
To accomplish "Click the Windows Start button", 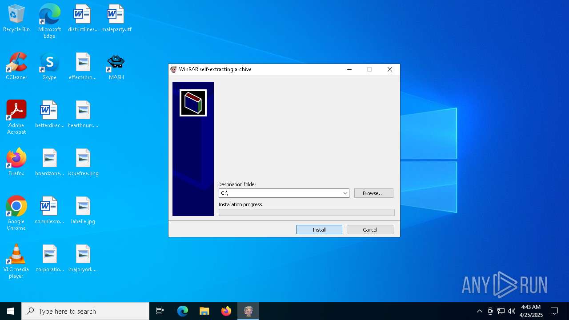I will (11, 311).
